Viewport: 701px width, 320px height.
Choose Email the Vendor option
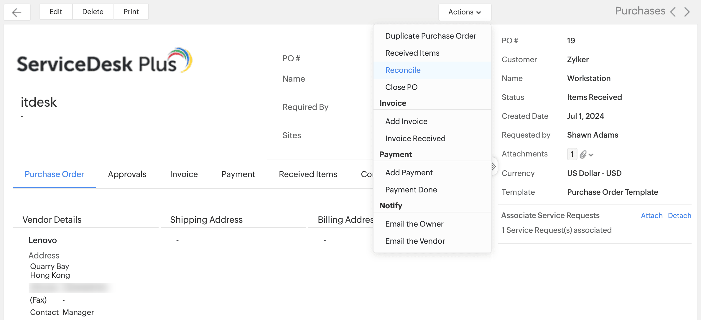click(x=415, y=241)
